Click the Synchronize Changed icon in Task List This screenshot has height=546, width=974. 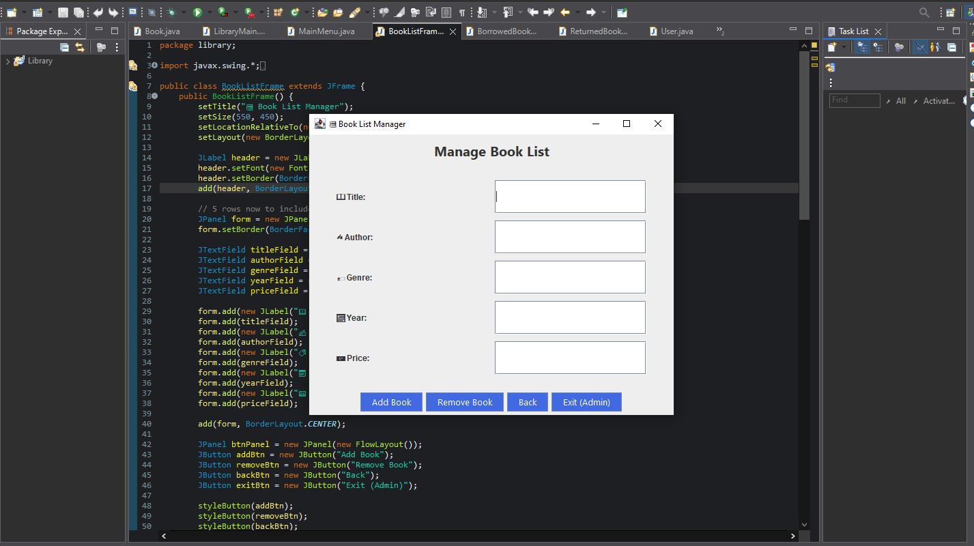[831, 67]
